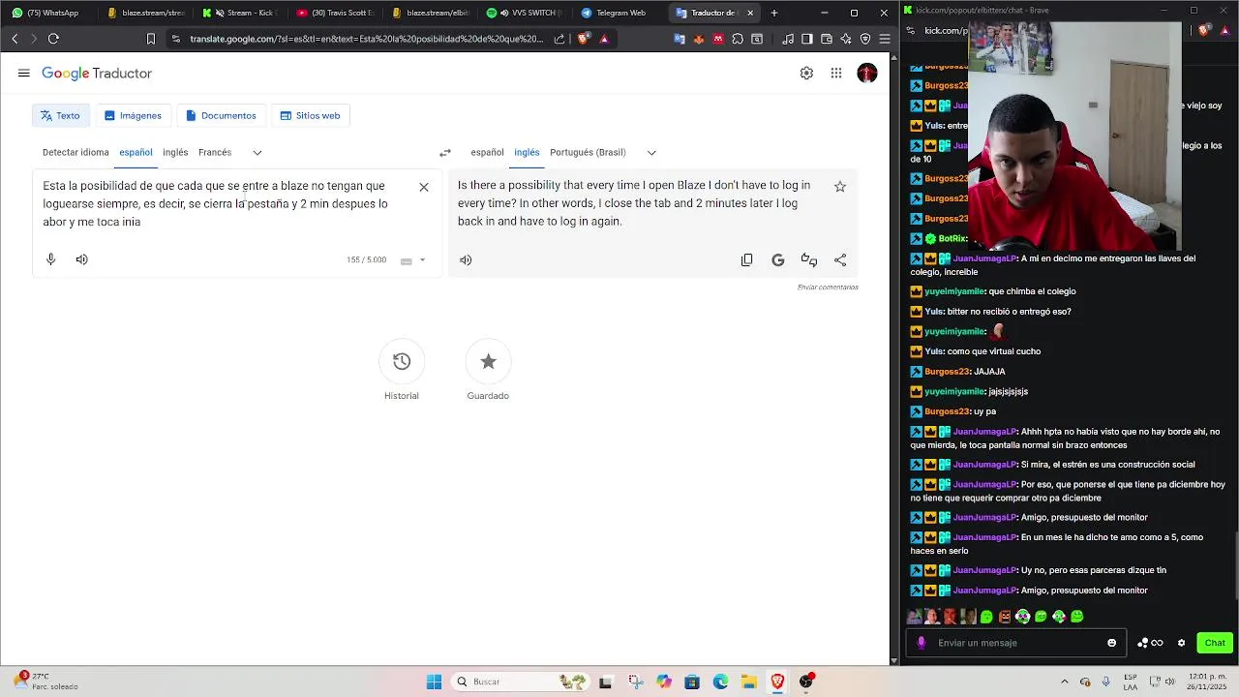Screen dimensions: 1239x697
Task: Send message with green Chat button
Action: 1215,643
